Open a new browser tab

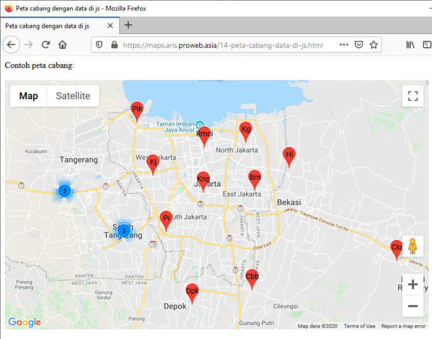(x=128, y=25)
